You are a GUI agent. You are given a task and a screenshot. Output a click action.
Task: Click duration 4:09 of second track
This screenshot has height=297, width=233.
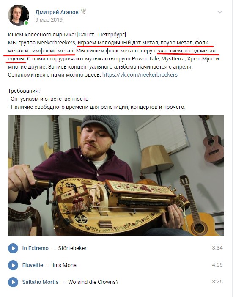click(x=217, y=264)
